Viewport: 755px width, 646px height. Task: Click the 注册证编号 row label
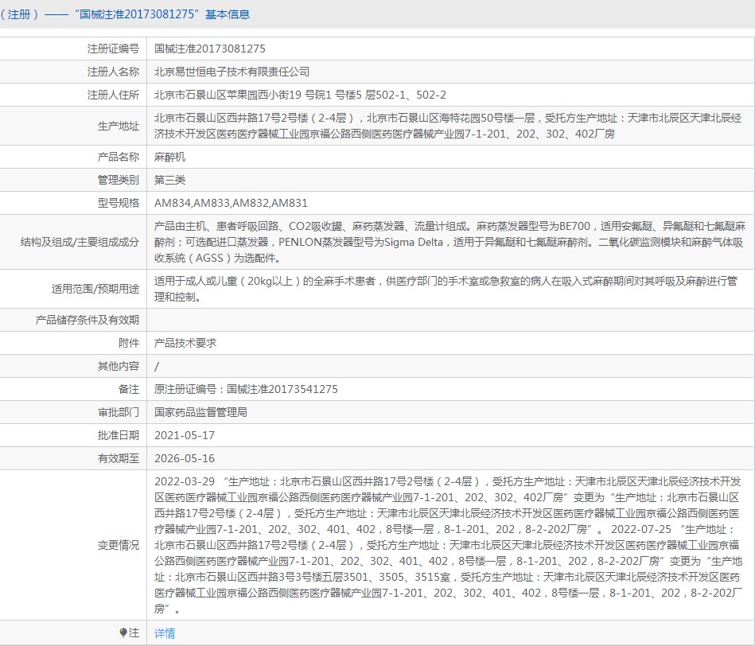(113, 49)
